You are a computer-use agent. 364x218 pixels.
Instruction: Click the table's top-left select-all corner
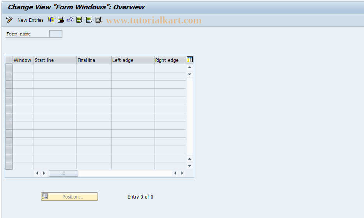[x=9, y=60]
